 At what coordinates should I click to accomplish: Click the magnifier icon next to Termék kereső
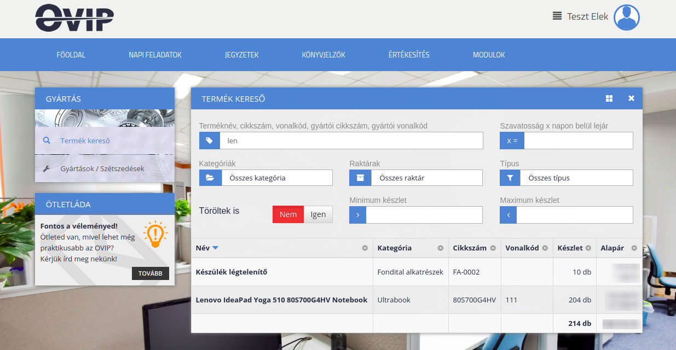click(x=47, y=141)
